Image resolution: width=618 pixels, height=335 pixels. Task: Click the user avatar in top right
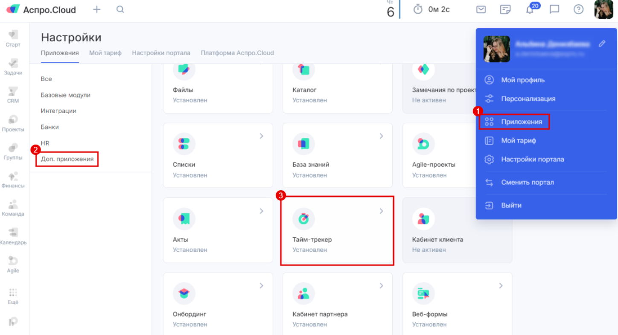tap(603, 9)
